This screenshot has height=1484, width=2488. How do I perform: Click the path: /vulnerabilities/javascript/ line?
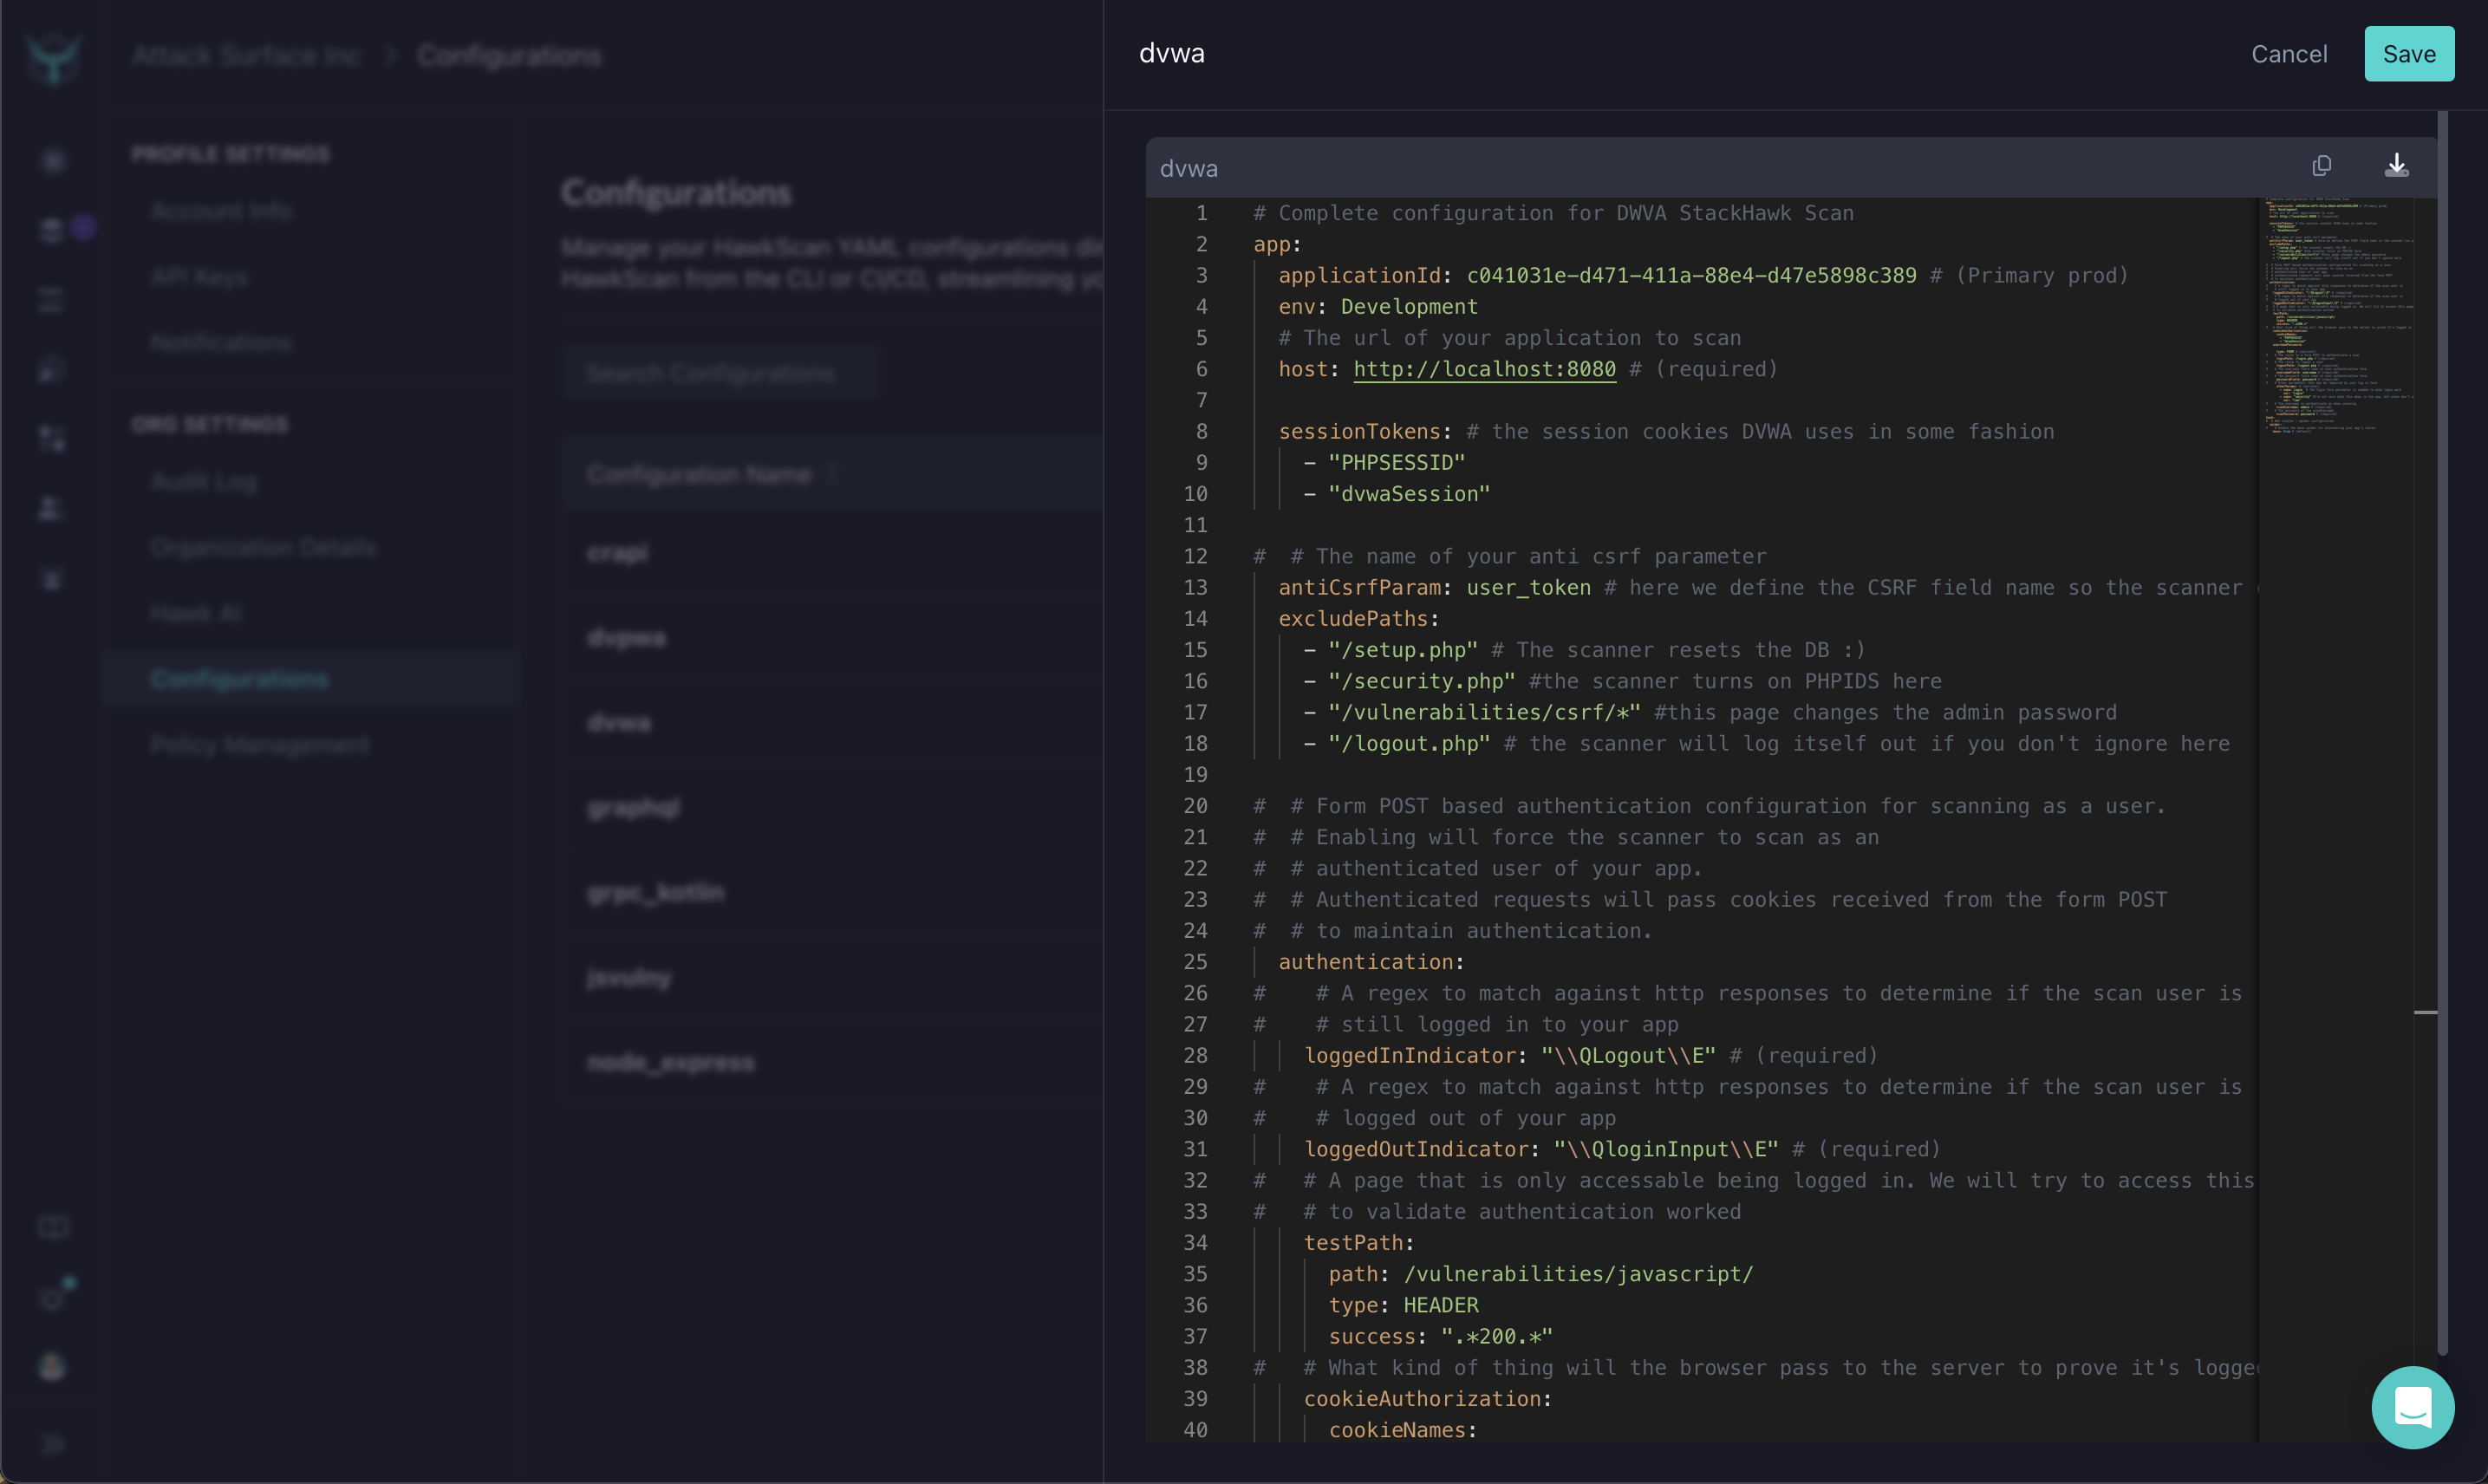pyautogui.click(x=1540, y=1274)
